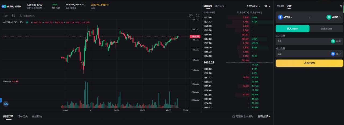Screen dimensions: 344x125
Task: Click the 查看全部 link
Action: point(264,116)
